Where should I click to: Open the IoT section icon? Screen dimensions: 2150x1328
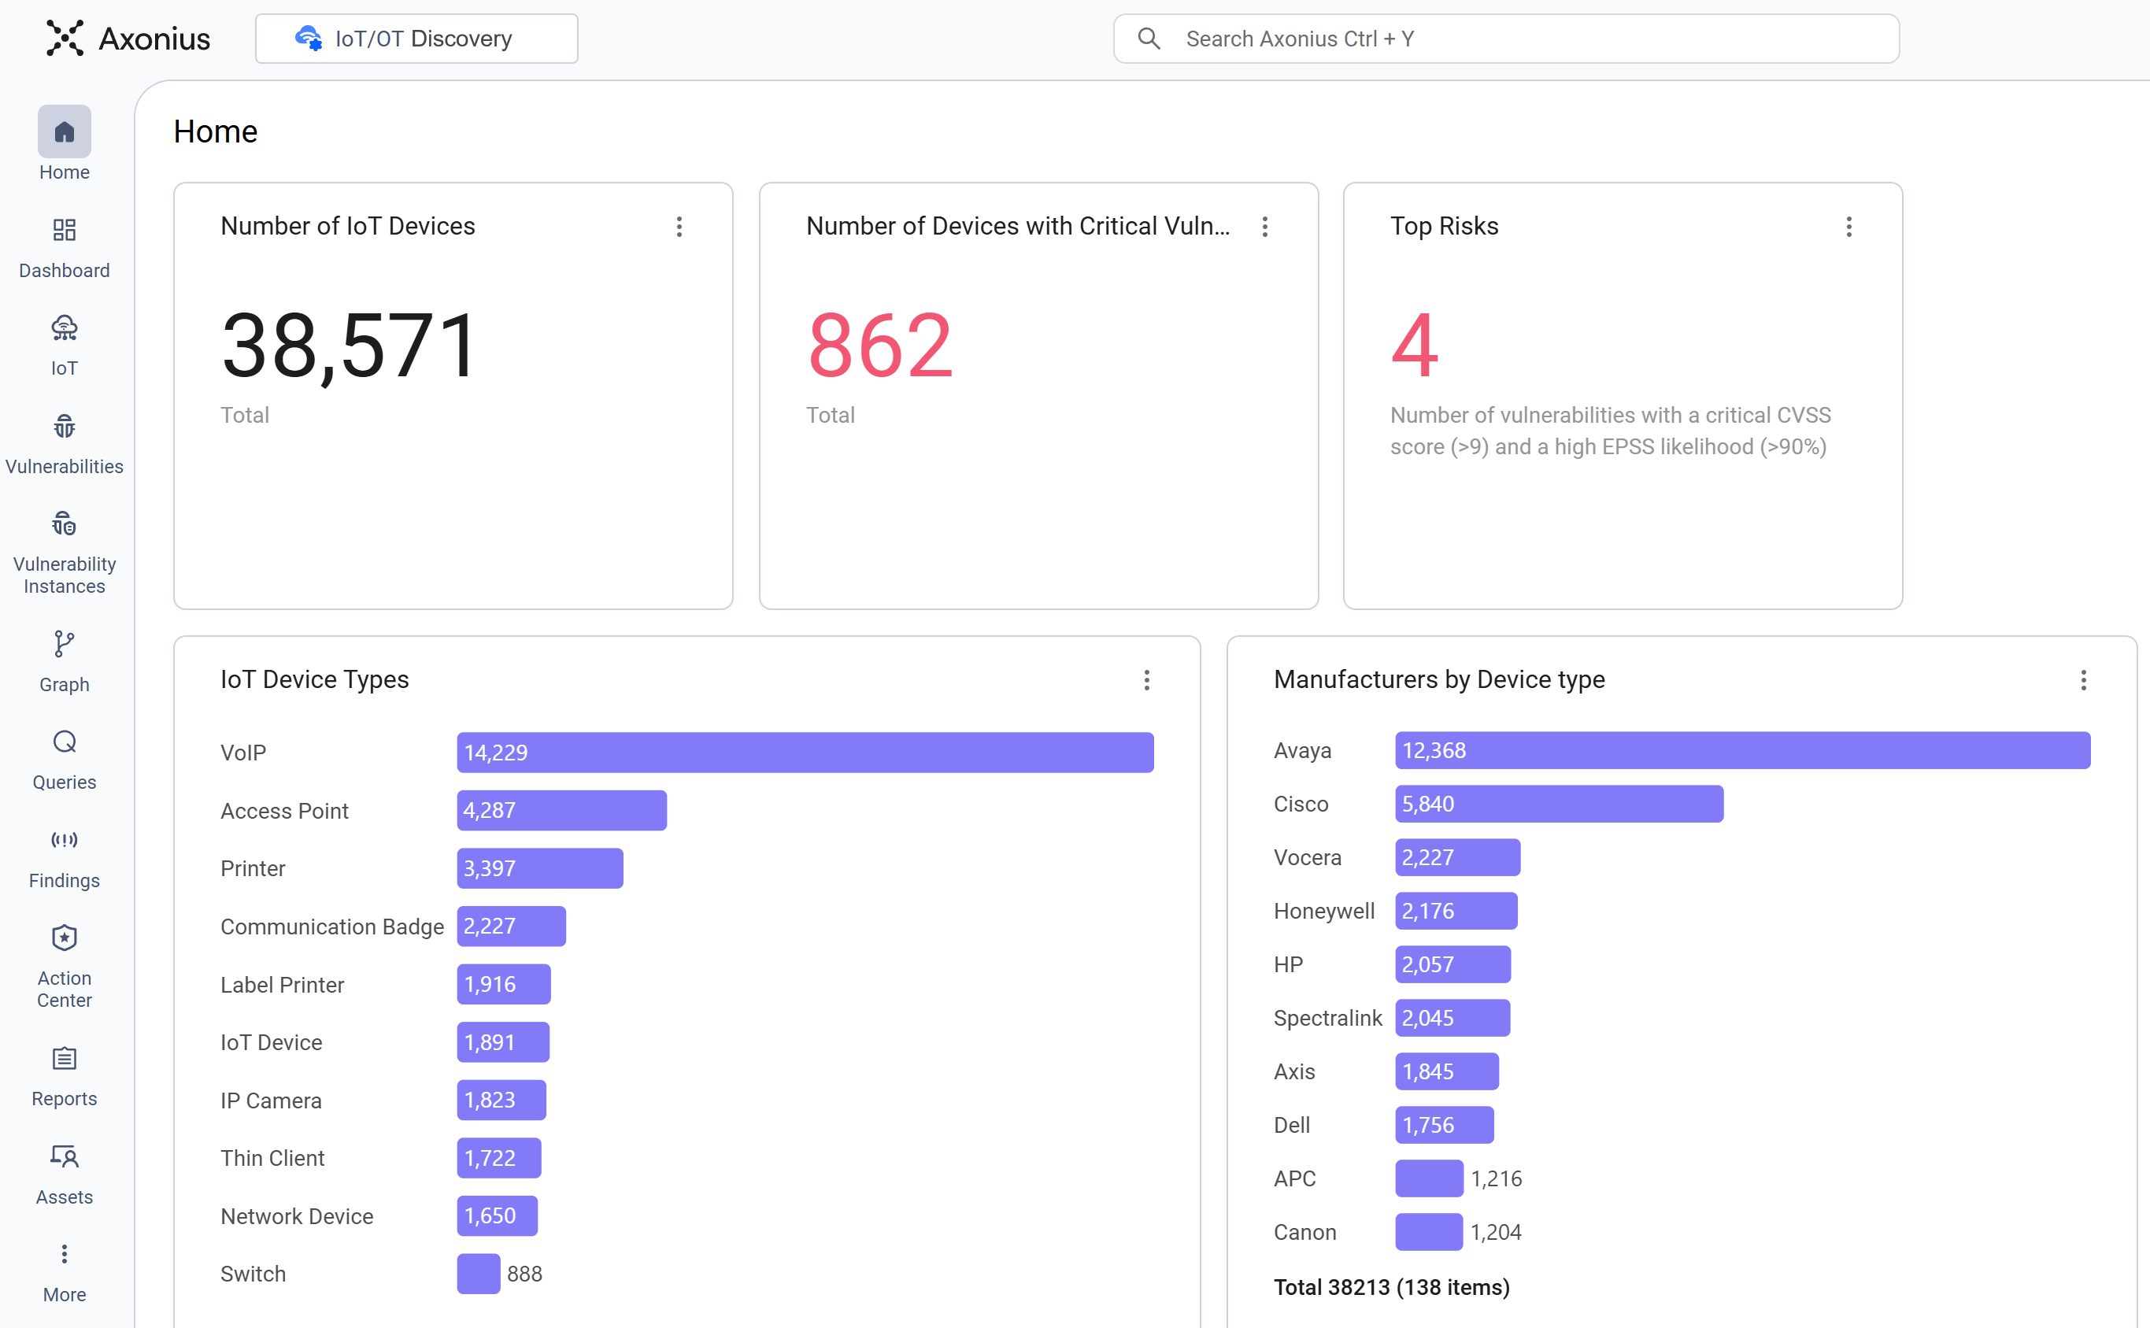64,328
